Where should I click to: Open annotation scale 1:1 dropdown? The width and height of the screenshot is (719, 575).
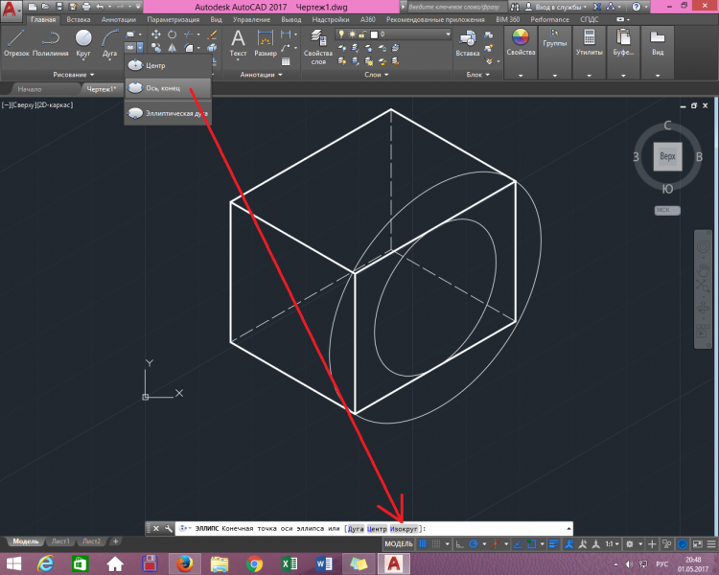click(613, 543)
